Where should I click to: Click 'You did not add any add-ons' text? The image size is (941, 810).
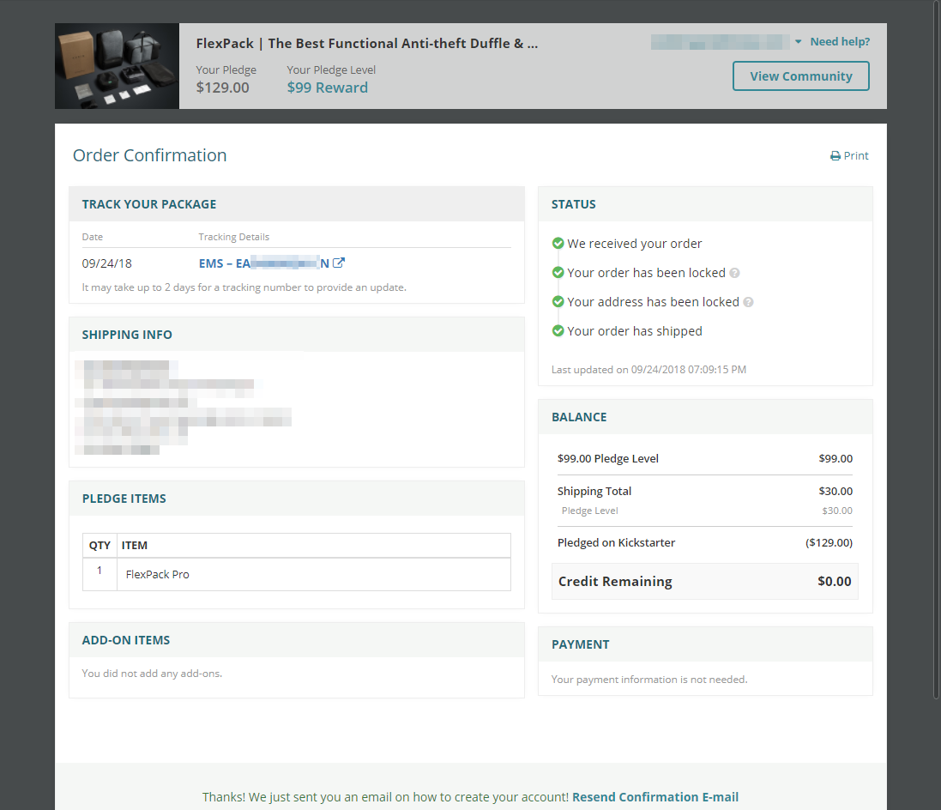tap(152, 674)
